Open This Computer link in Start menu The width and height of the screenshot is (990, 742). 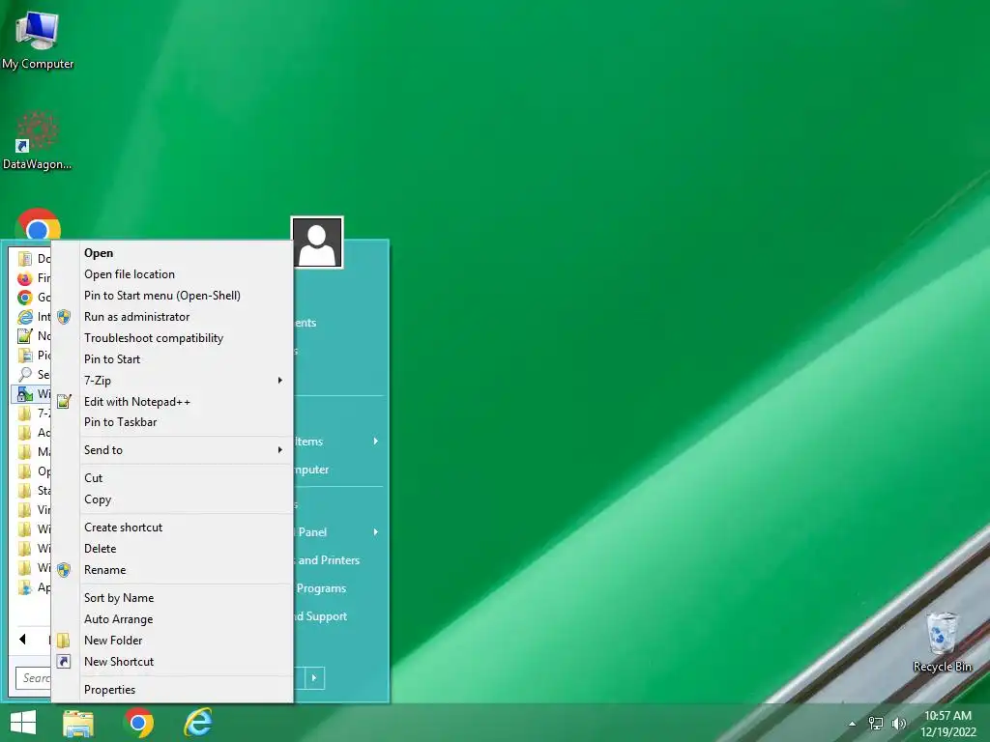[x=312, y=470]
